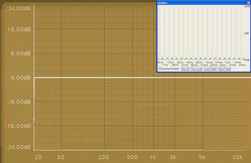The width and height of the screenshot is (251, 163).
Task: Select the 311 Hz band slider handle
Action: click(184, 58)
